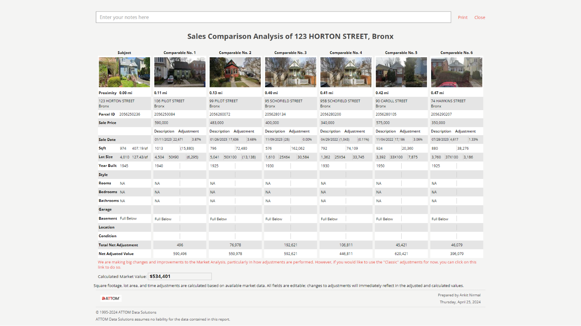Edit Comparable 6 year built 1925

(443, 166)
